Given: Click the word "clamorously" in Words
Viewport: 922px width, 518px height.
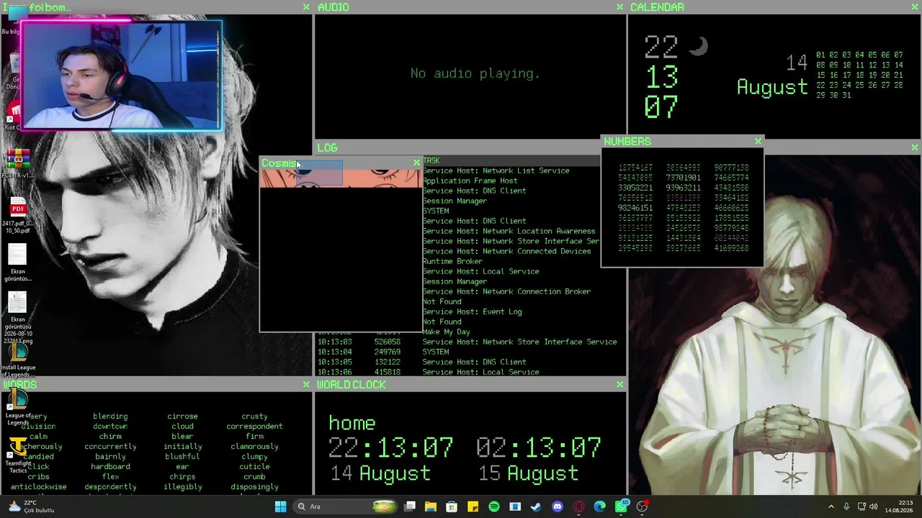Looking at the screenshot, I should [254, 446].
